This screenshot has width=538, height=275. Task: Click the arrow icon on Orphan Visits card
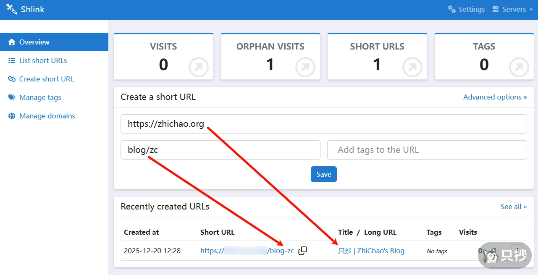305,67
